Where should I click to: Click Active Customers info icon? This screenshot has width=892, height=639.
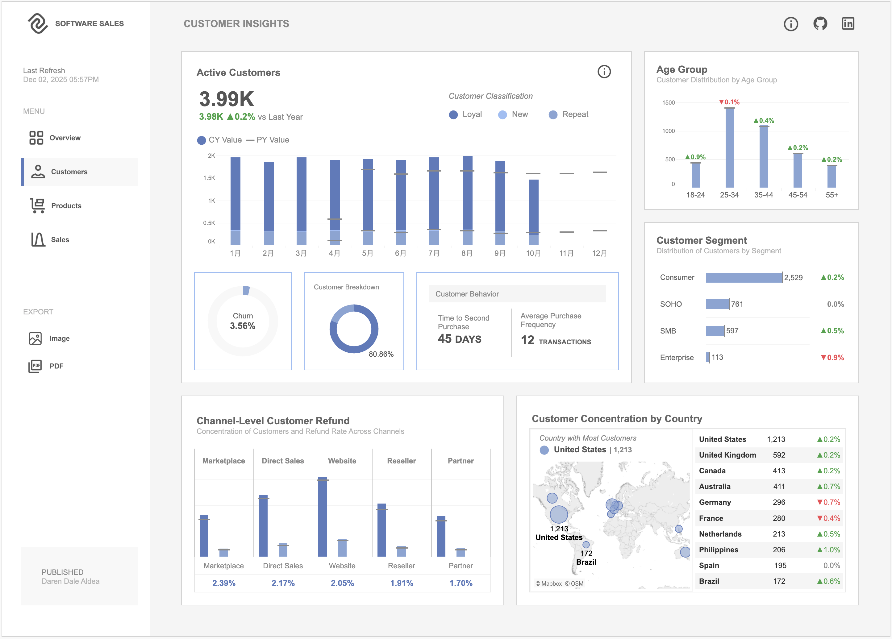click(x=604, y=72)
